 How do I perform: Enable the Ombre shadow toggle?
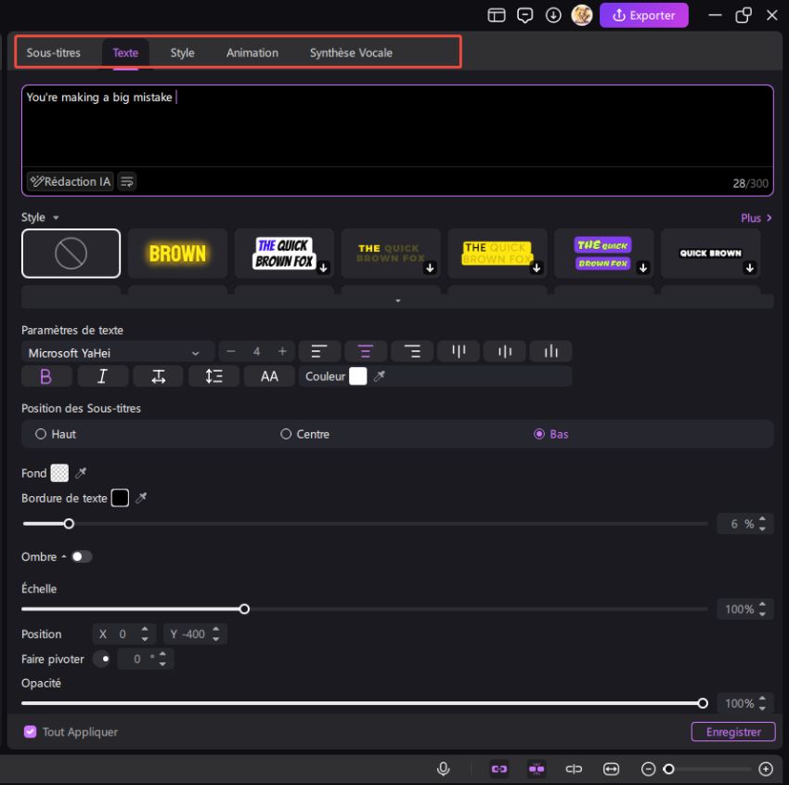tap(82, 556)
